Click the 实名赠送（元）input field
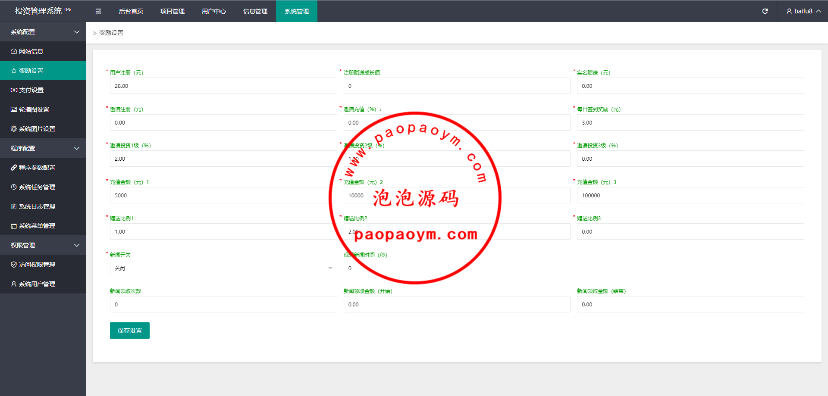This screenshot has height=396, width=828. click(x=690, y=86)
